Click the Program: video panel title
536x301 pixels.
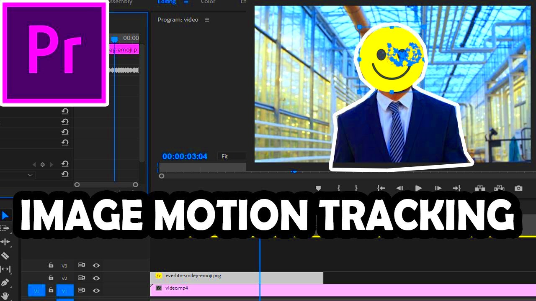pos(178,20)
